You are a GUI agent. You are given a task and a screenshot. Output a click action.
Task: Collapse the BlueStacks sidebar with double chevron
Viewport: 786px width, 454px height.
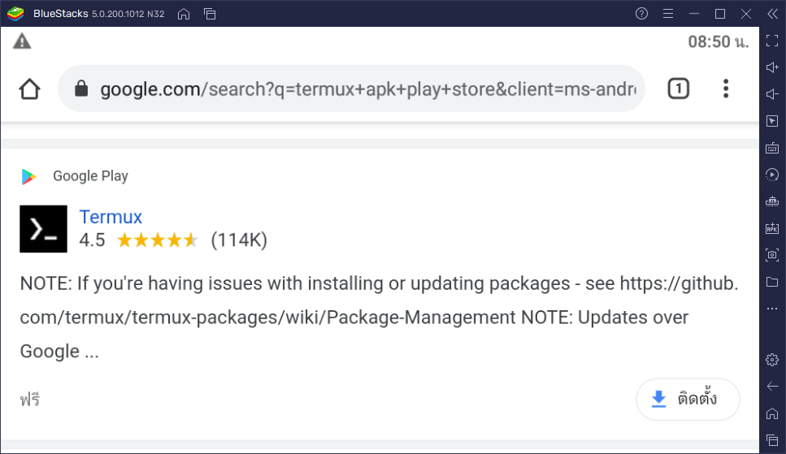[772, 14]
